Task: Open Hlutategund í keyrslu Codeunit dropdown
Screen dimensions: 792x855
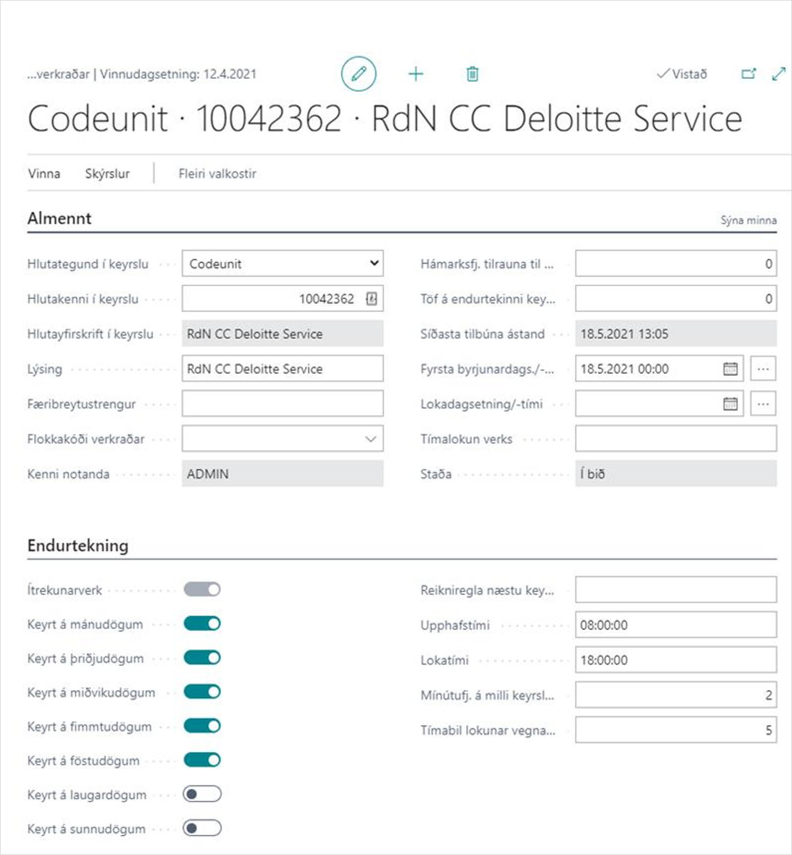Action: click(x=283, y=264)
